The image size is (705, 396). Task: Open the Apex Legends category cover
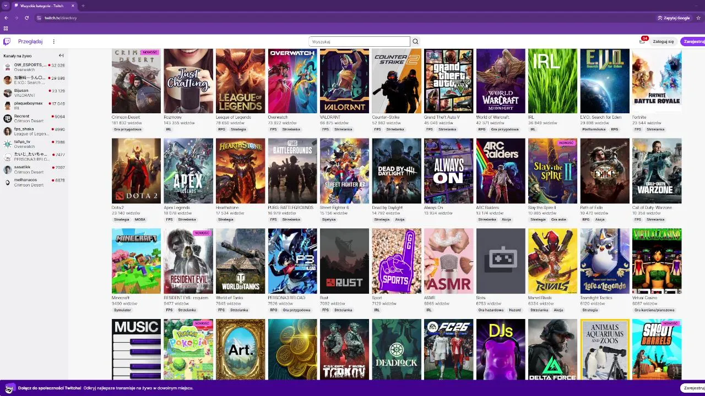188,171
